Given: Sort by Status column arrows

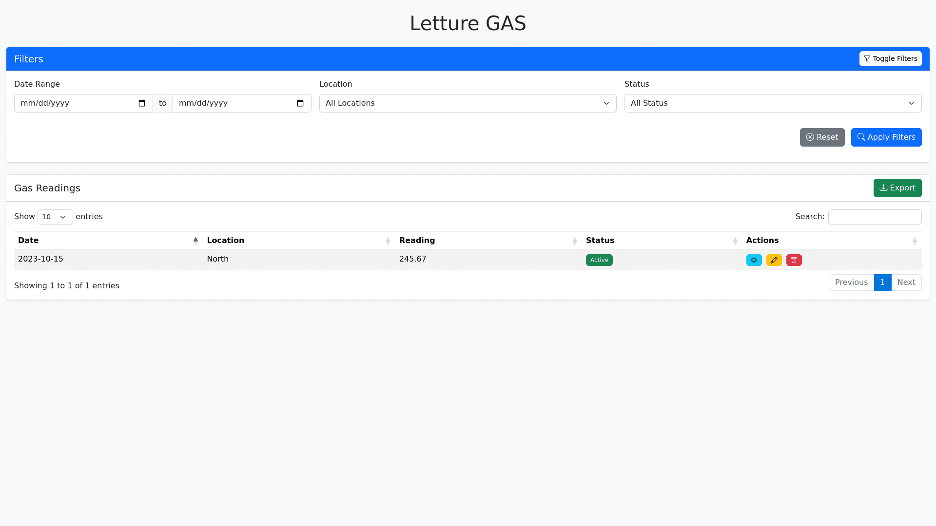Looking at the screenshot, I should (735, 241).
